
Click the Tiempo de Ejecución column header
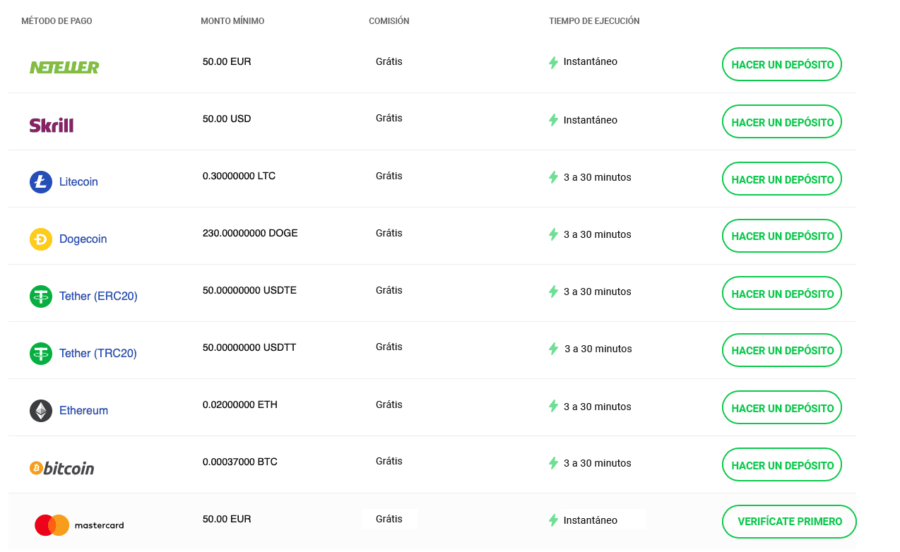pos(594,21)
